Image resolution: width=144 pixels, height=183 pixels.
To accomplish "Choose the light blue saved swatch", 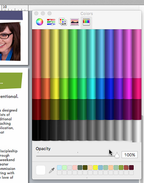I will point(59,168).
